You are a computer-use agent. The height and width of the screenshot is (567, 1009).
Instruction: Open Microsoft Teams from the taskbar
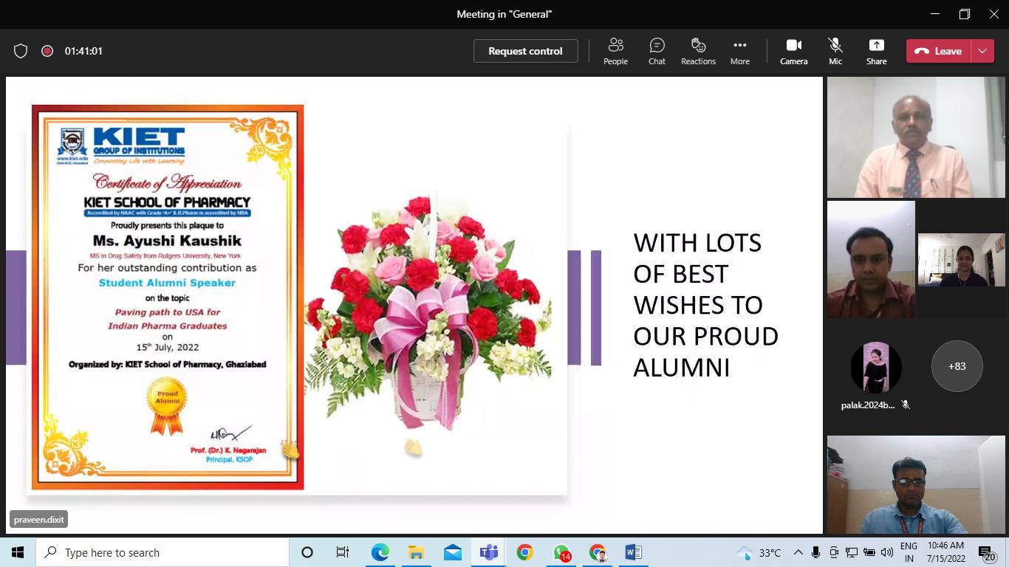point(488,552)
